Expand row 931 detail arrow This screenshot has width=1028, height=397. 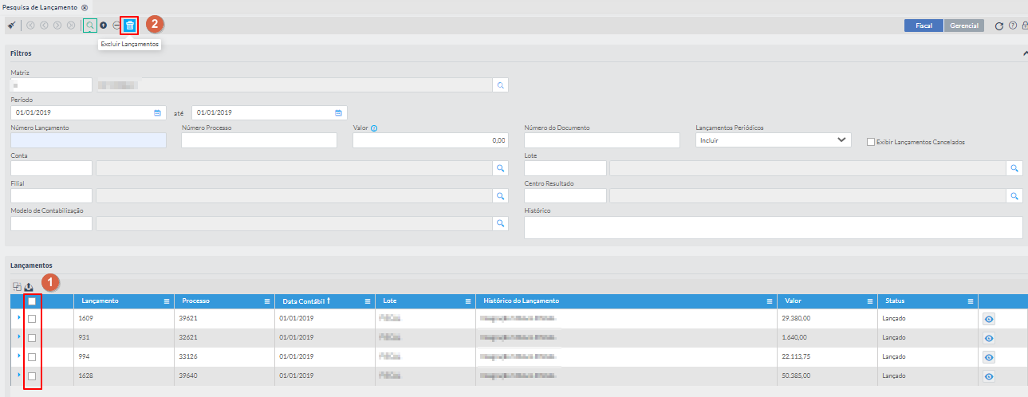click(18, 337)
